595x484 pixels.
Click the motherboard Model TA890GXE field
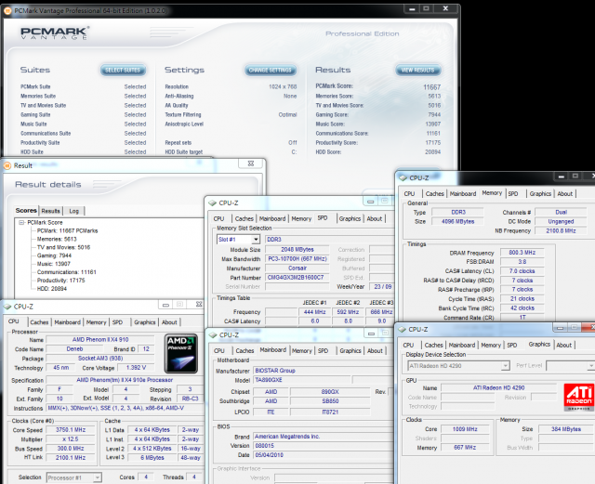pos(302,380)
